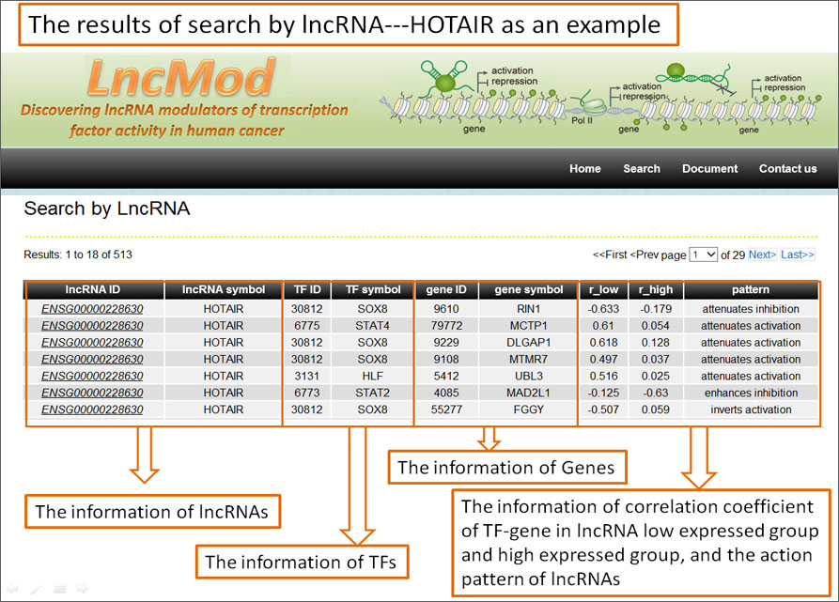
Task: Click the Last>> page link
Action: click(798, 255)
